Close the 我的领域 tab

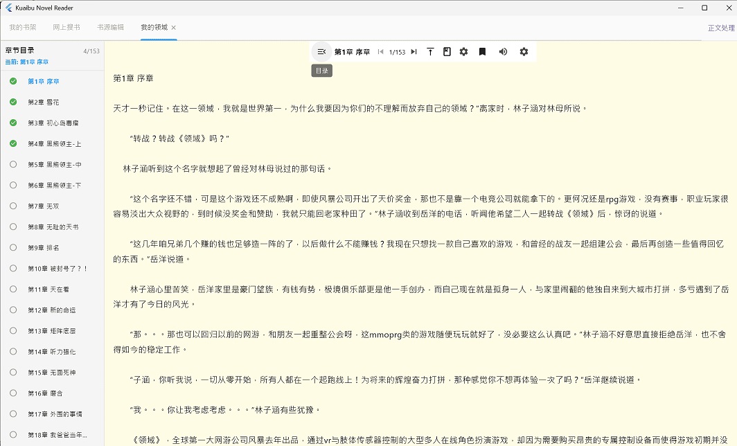coord(174,28)
